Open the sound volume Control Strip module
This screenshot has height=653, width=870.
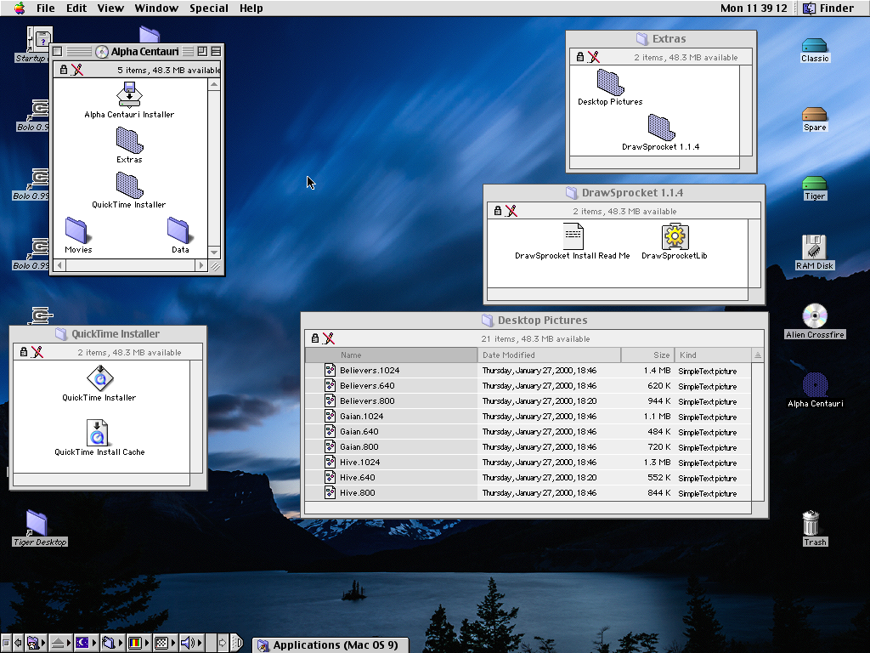tap(188, 643)
